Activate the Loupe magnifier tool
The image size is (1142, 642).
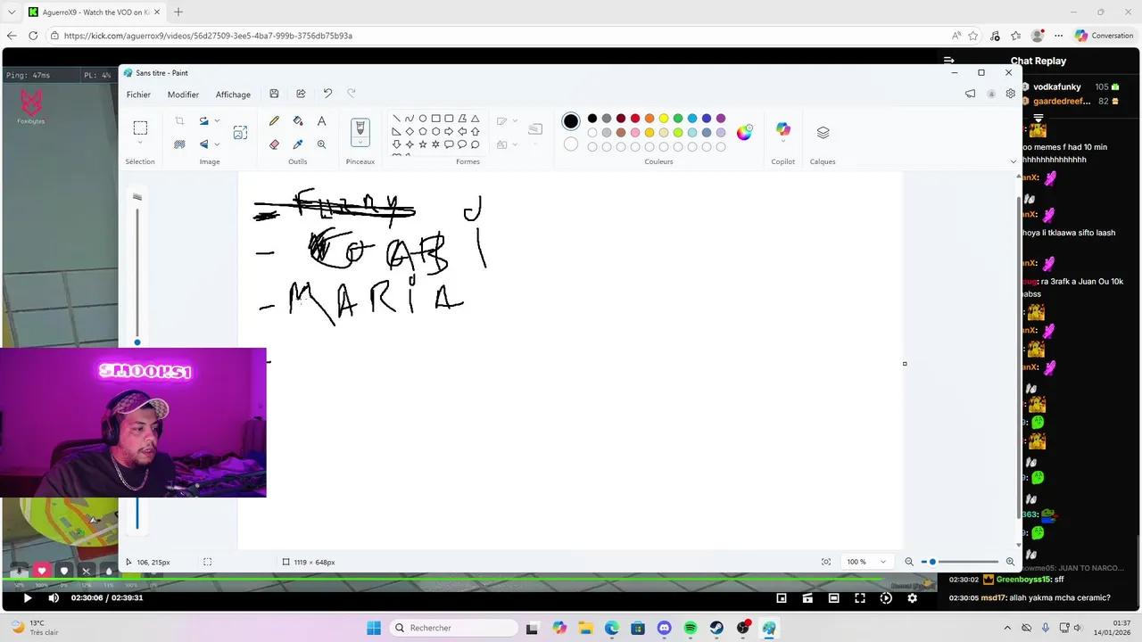click(321, 144)
